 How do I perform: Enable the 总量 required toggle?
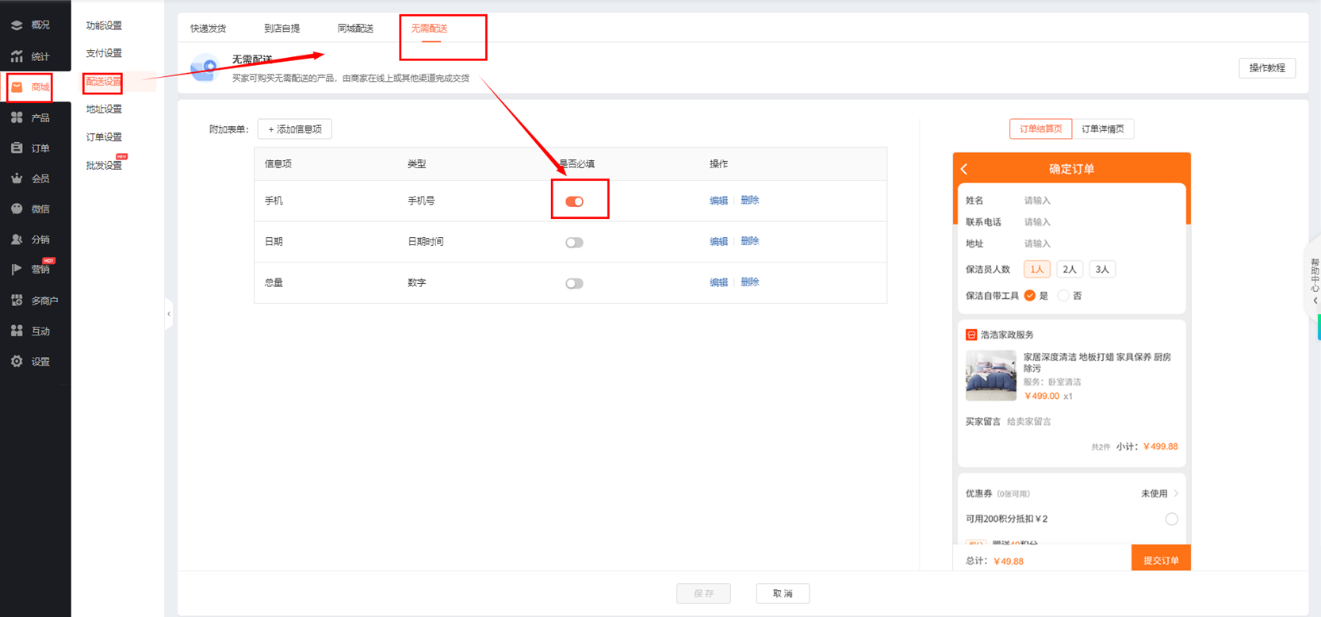click(574, 283)
